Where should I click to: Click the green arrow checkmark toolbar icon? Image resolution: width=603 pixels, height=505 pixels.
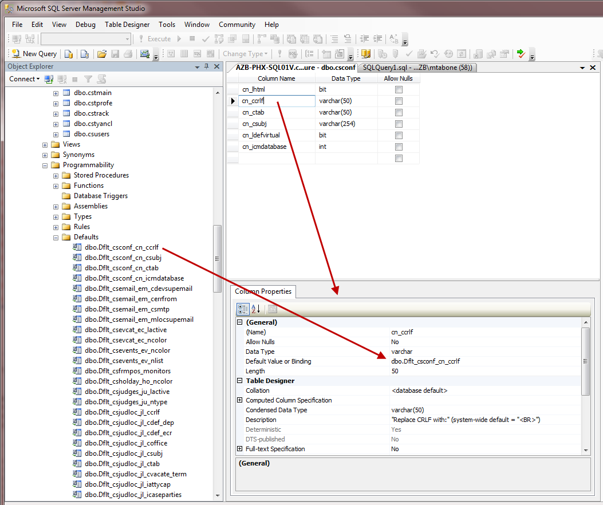521,54
